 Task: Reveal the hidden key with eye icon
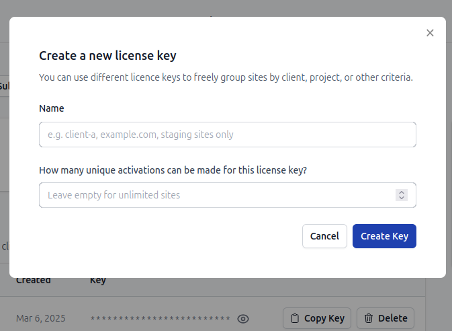tap(243, 319)
